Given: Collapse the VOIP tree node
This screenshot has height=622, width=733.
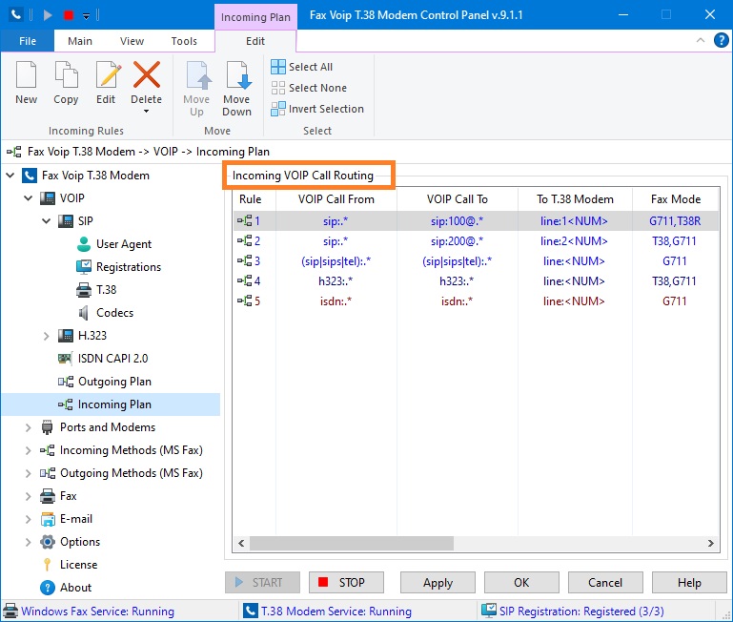Looking at the screenshot, I should click(29, 198).
